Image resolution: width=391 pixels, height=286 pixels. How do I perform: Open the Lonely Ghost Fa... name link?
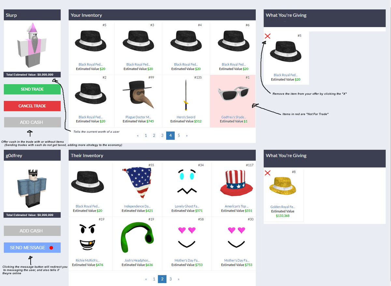click(x=187, y=206)
